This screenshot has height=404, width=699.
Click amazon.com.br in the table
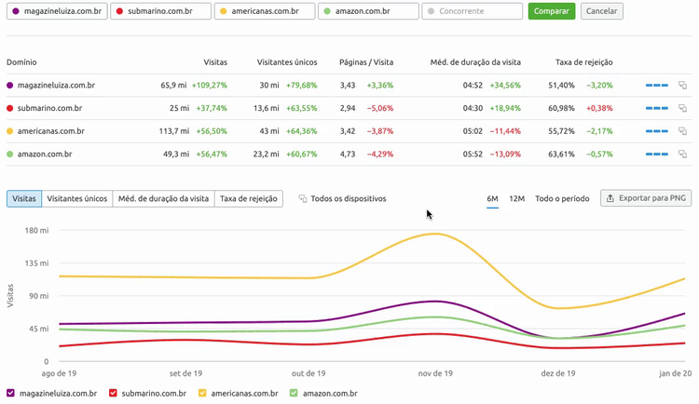45,154
